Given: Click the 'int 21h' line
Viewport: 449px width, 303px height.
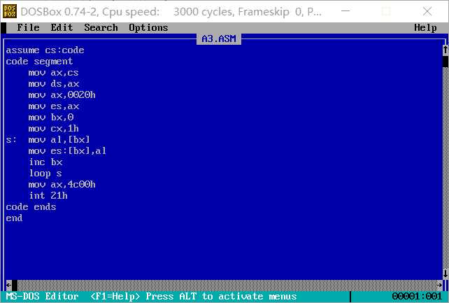Looking at the screenshot, I should [x=48, y=196].
